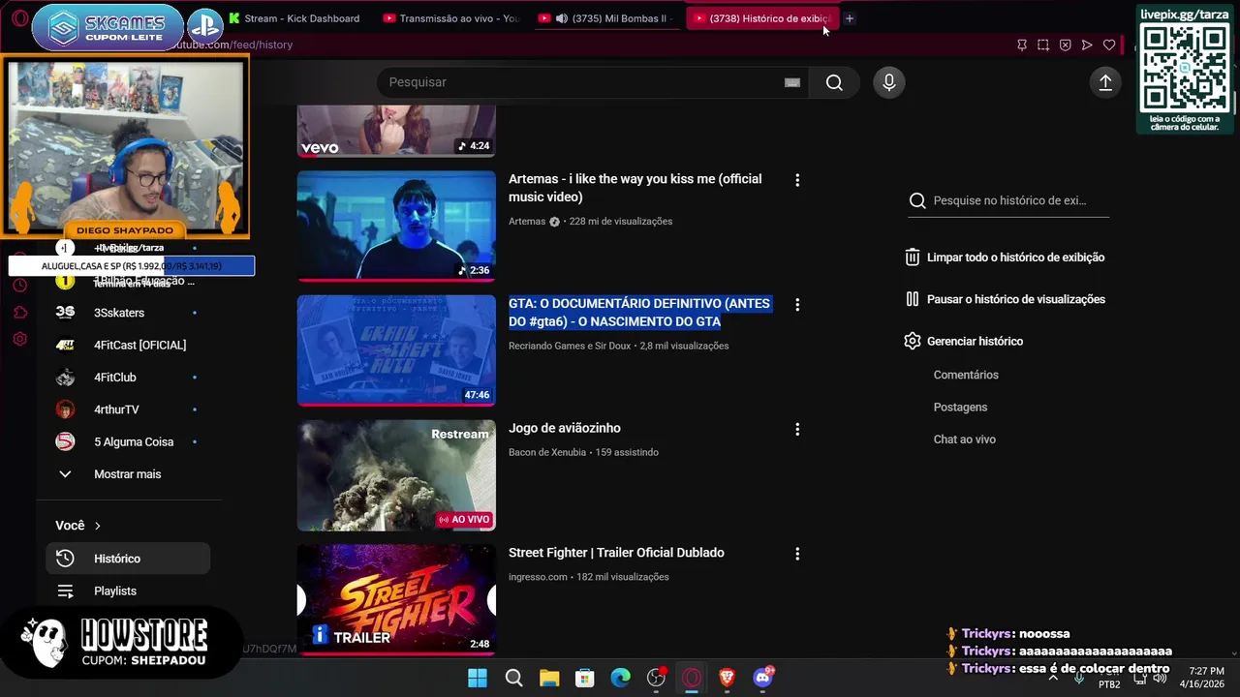Viewport: 1240px width, 697px height.
Task: Start voice search with microphone icon
Action: [x=888, y=82]
